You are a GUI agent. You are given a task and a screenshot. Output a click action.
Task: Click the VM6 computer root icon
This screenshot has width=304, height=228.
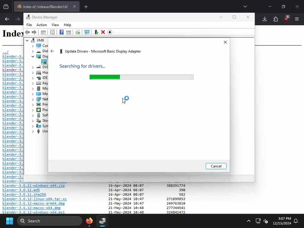click(33, 40)
